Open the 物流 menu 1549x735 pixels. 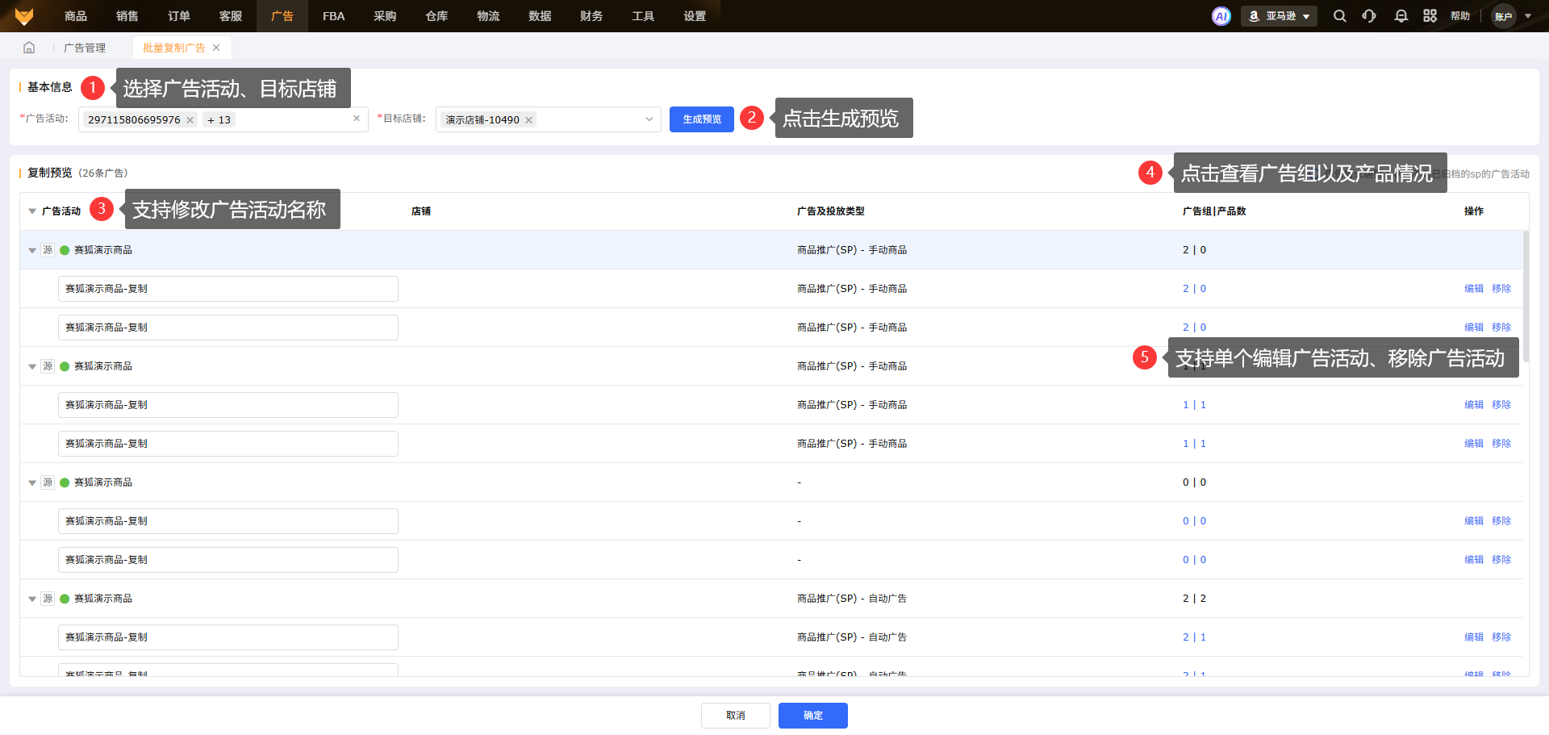pos(489,16)
